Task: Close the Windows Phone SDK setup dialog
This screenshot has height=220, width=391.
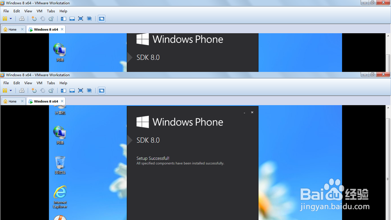Action: (x=252, y=112)
